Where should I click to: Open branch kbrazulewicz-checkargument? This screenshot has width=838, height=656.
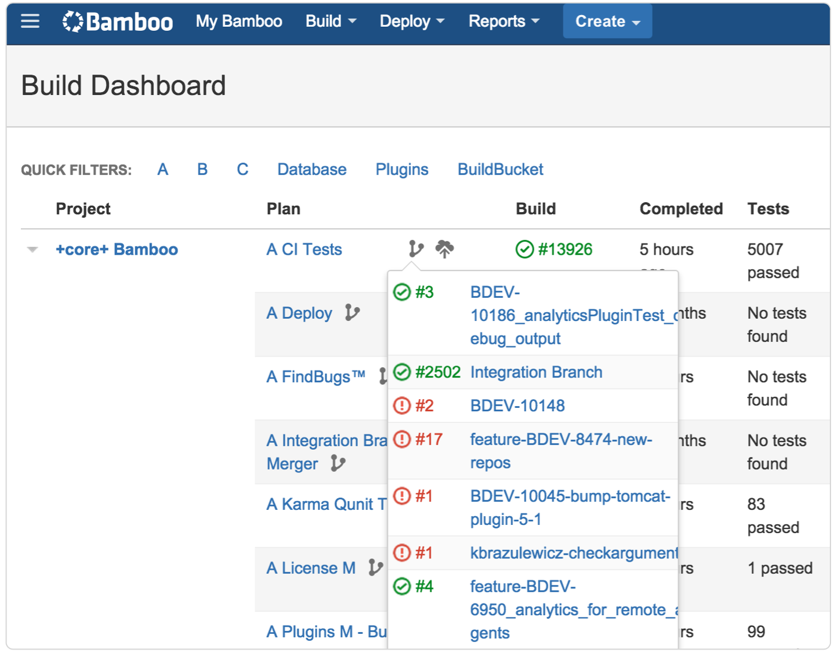[574, 552]
